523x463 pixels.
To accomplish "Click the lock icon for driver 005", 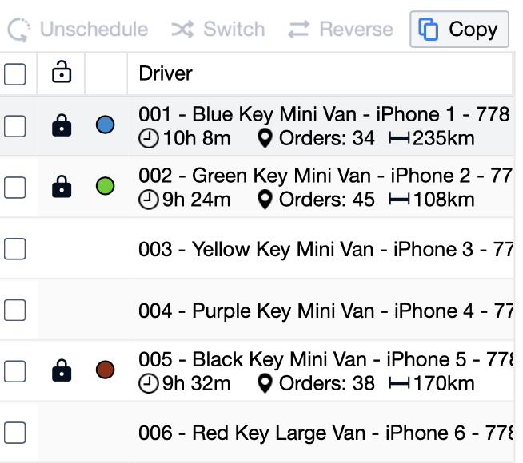I will [x=62, y=370].
